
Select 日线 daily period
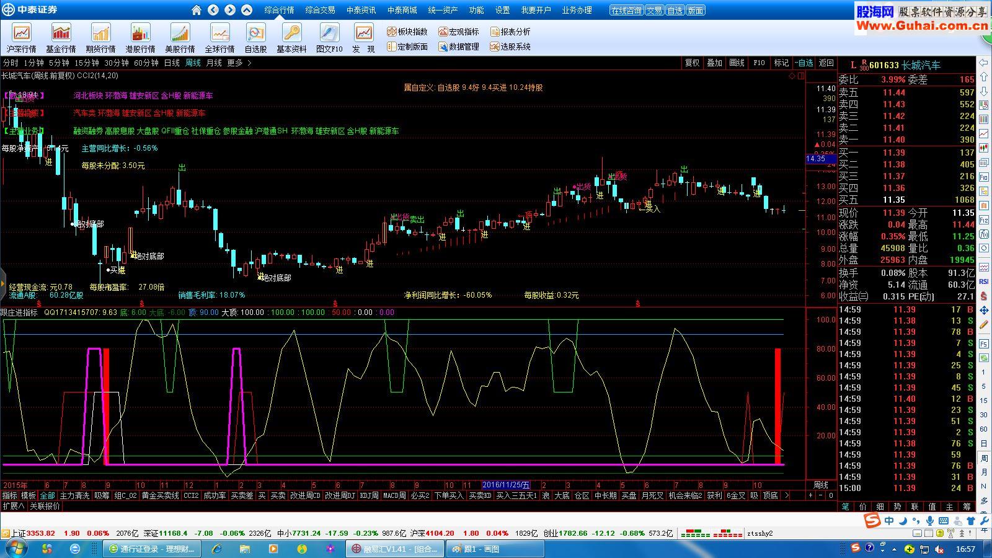[172, 63]
